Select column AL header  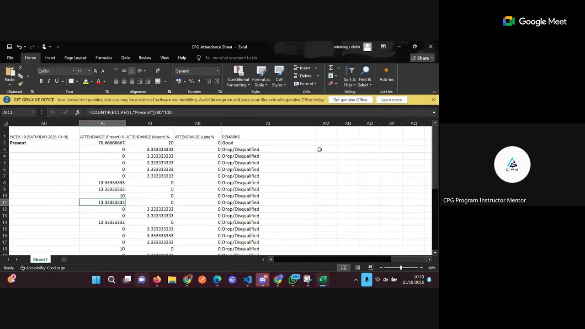268,123
